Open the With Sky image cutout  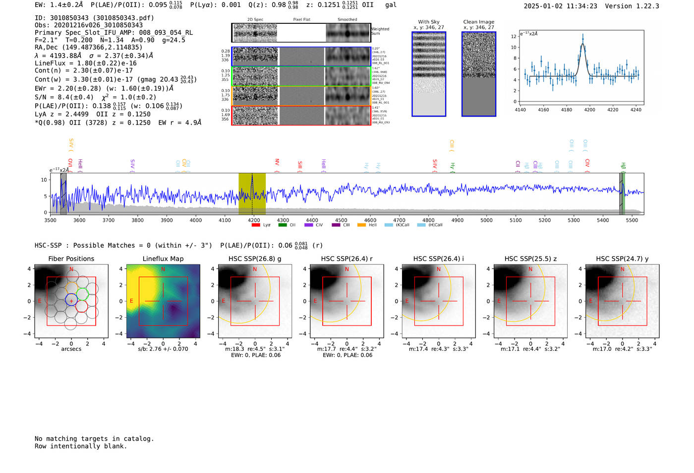429,74
